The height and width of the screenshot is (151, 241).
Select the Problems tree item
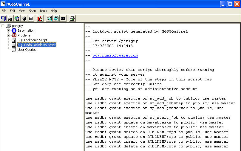point(24,35)
